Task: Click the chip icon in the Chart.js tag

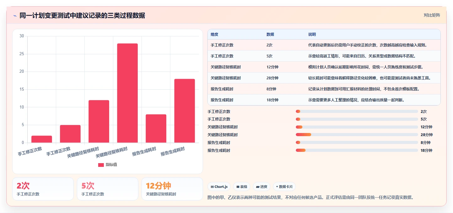Action: click(212, 187)
